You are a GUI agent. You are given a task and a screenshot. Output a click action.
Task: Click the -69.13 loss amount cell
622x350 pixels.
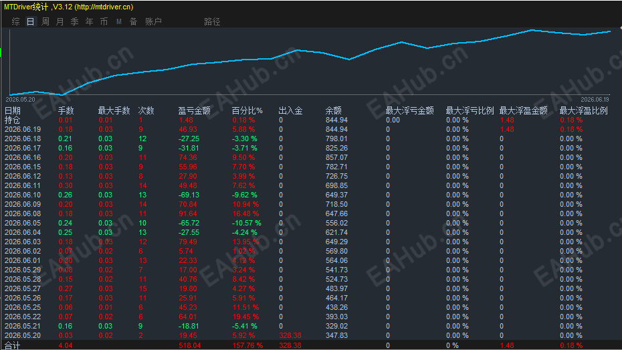[x=189, y=195]
